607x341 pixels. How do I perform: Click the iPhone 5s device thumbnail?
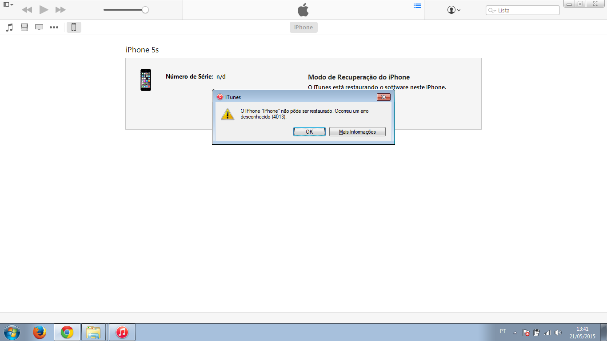(146, 80)
